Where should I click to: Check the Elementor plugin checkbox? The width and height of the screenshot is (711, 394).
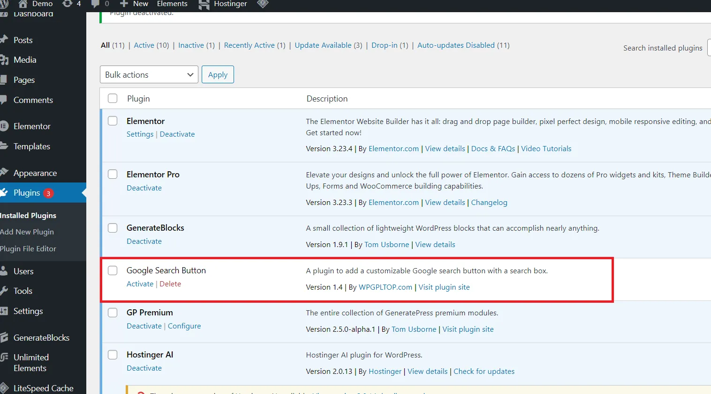coord(113,121)
